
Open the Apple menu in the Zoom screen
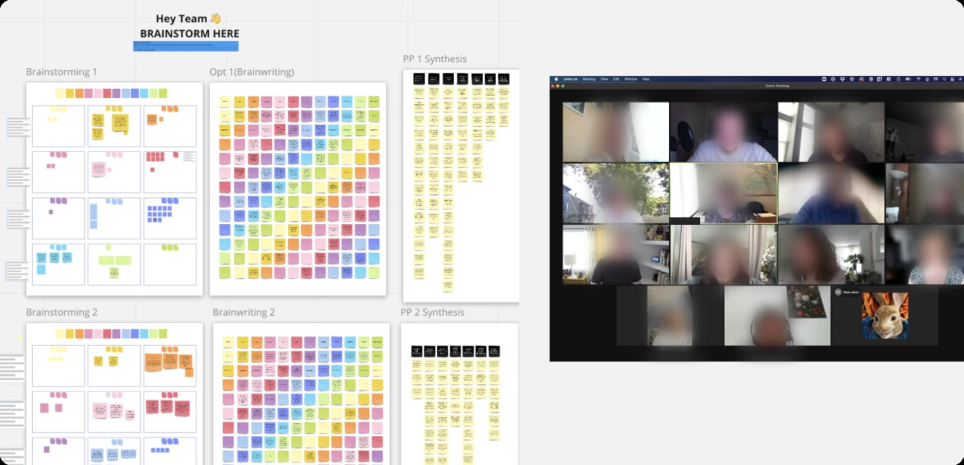tap(557, 79)
